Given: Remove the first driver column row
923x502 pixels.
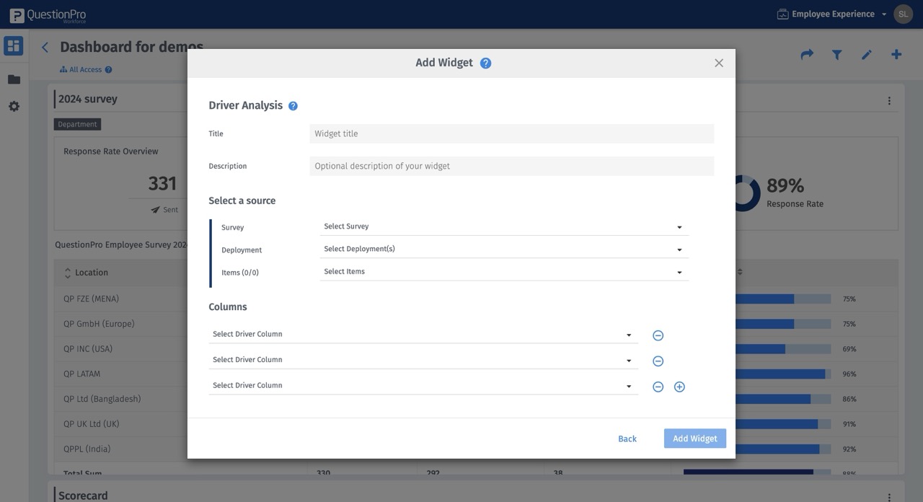Looking at the screenshot, I should (658, 335).
